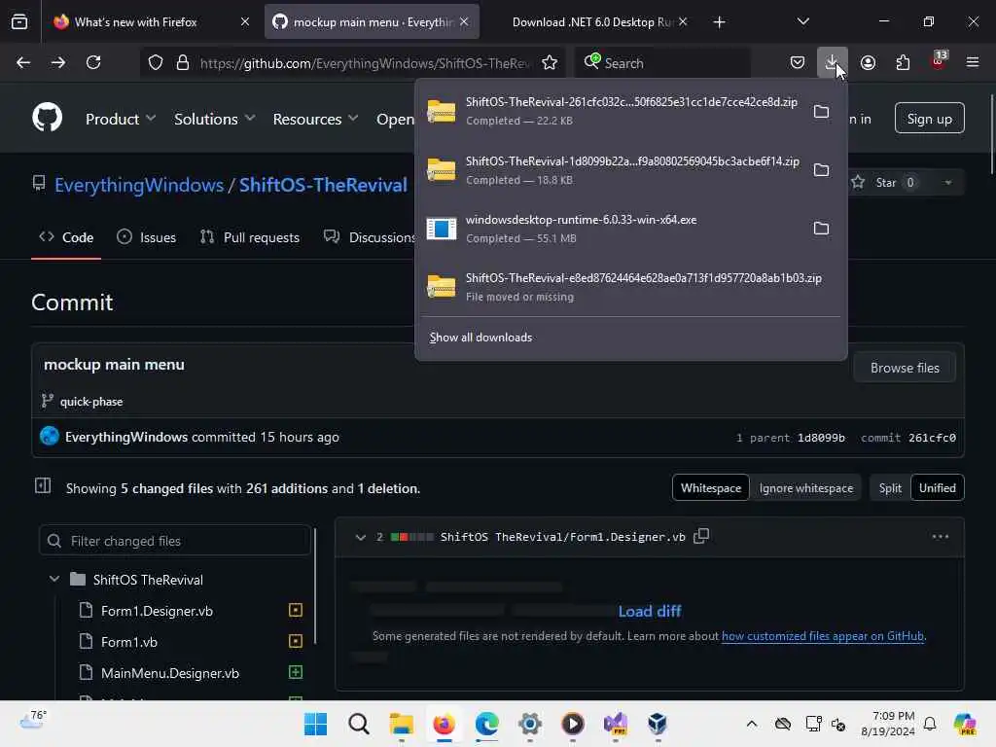996x747 pixels.
Task: Open tracking protection shield icon
Action: pos(156,63)
